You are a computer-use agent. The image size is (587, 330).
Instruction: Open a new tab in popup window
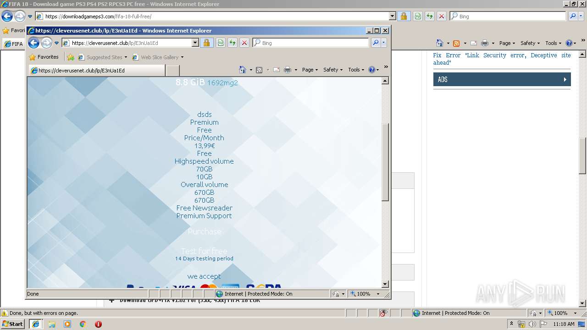tap(172, 71)
